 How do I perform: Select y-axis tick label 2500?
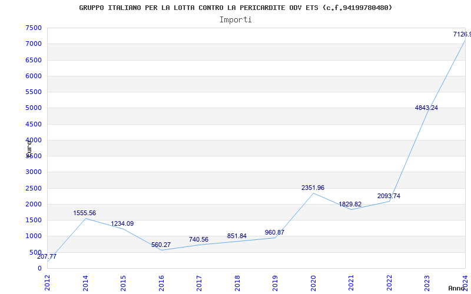34,188
